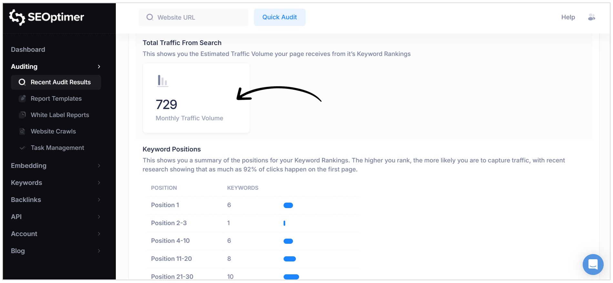This screenshot has width=613, height=283.
Task: Select the Blog menu label
Action: pyautogui.click(x=18, y=251)
